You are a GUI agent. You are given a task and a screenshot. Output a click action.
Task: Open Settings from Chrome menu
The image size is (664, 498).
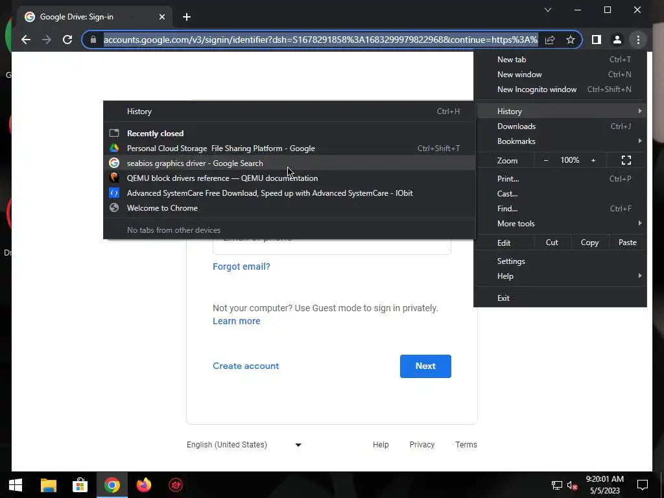[x=560, y=261]
